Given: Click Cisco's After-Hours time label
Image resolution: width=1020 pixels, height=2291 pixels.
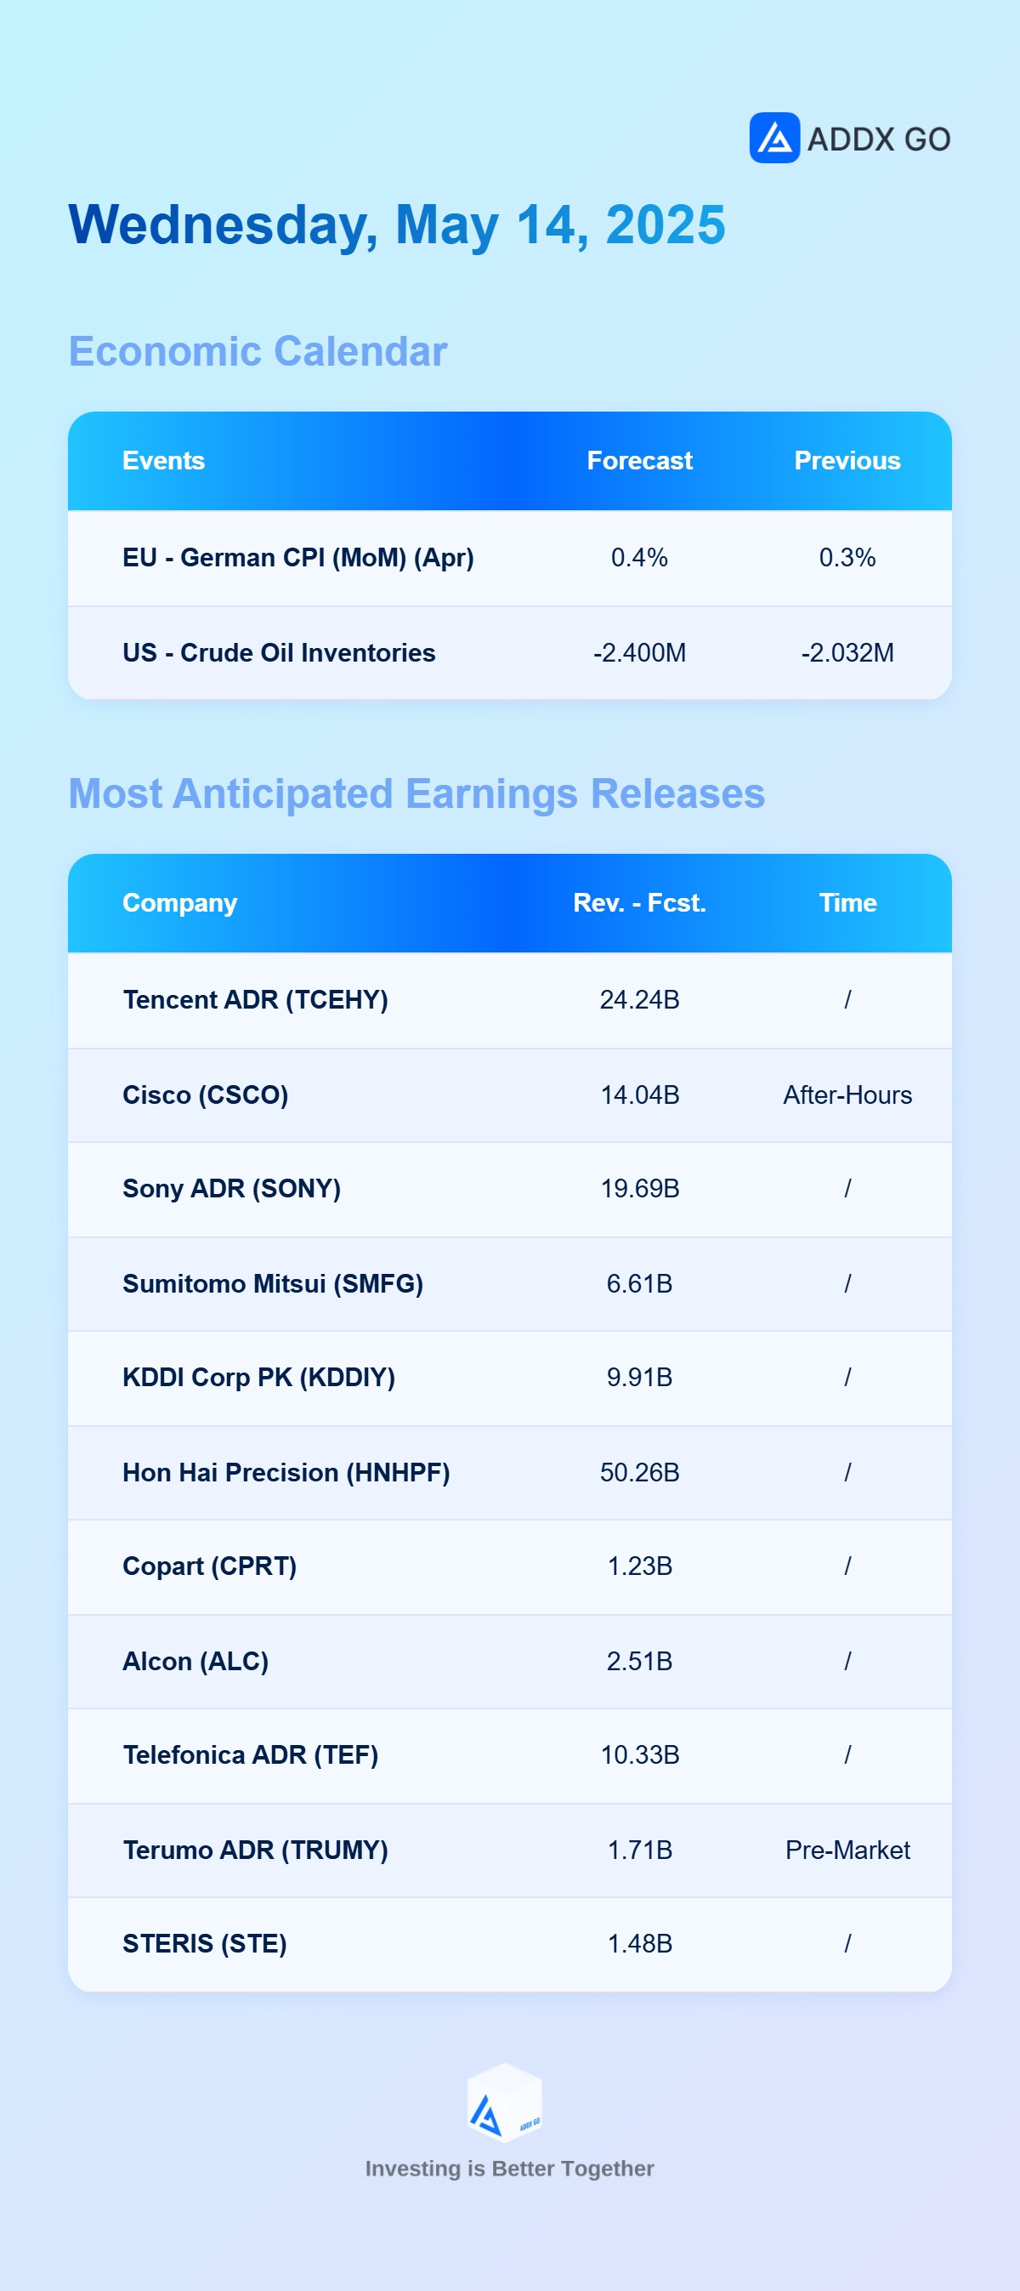Looking at the screenshot, I should [x=847, y=1095].
